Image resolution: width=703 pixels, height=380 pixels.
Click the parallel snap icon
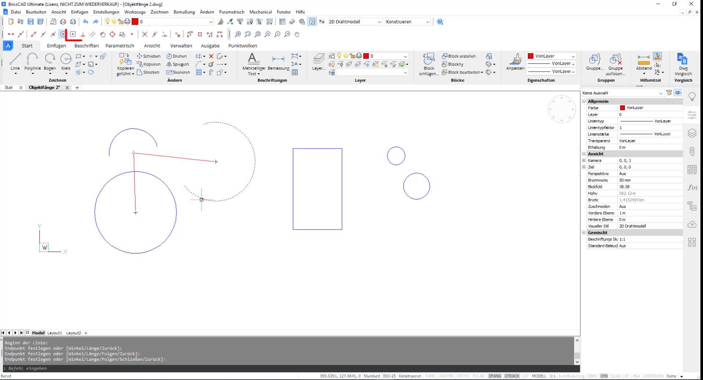(92, 34)
